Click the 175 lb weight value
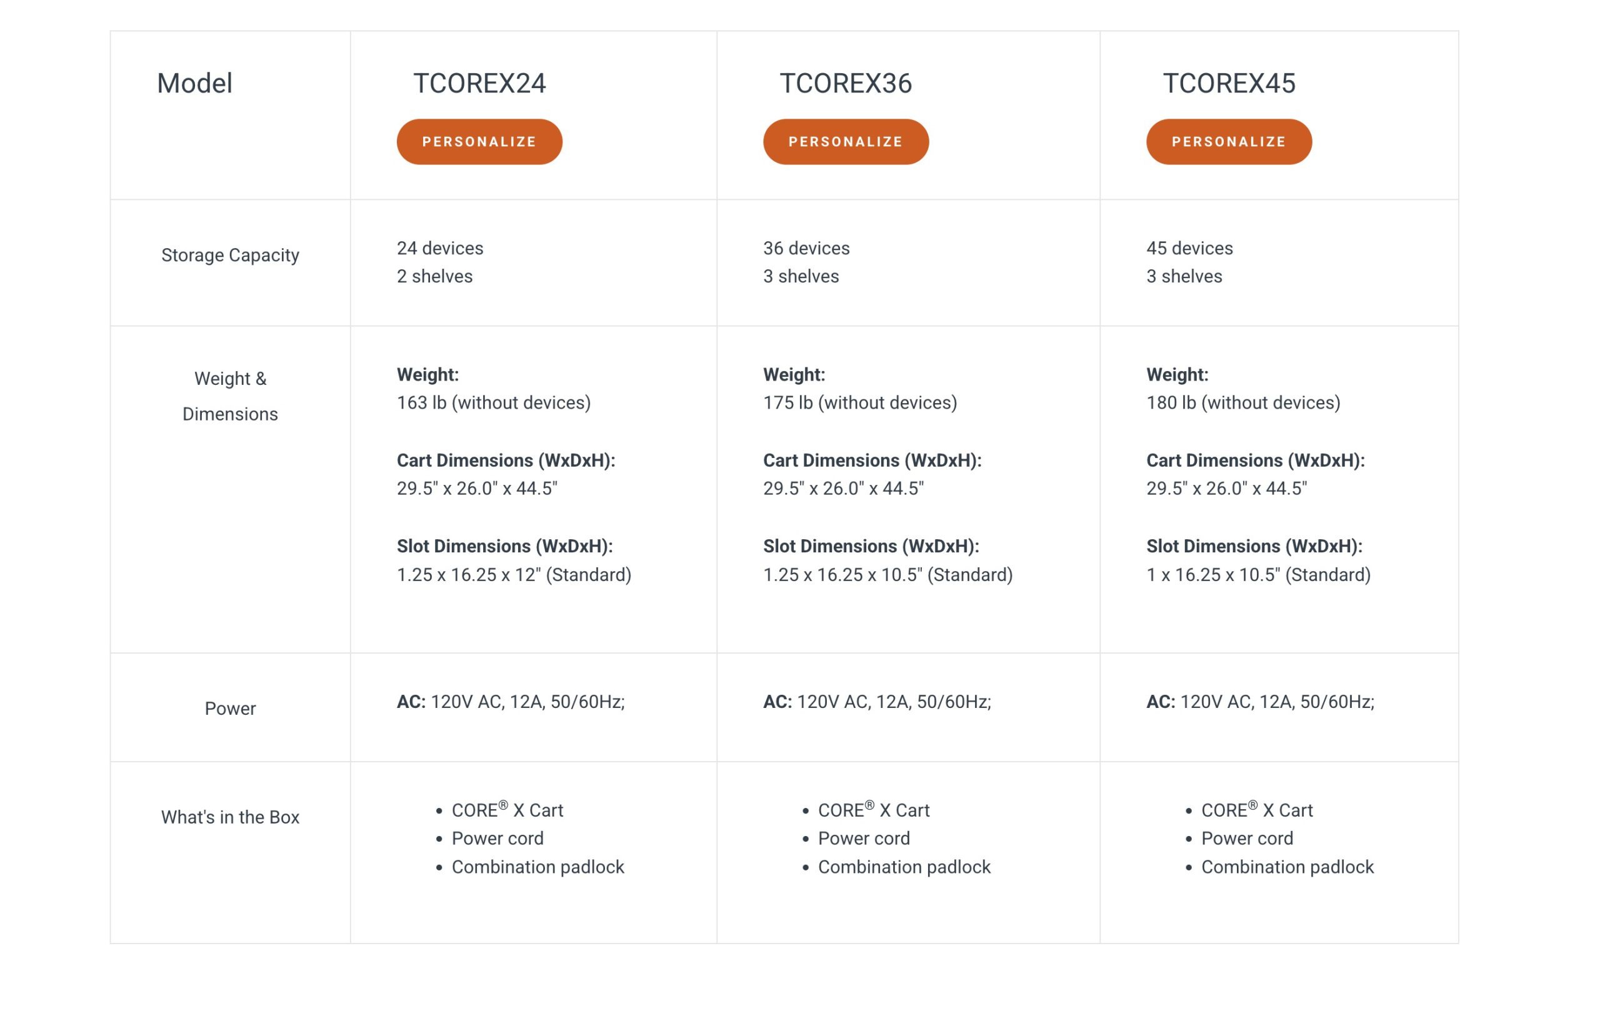Viewport: 1600px width, 1011px height. pyautogui.click(x=860, y=402)
